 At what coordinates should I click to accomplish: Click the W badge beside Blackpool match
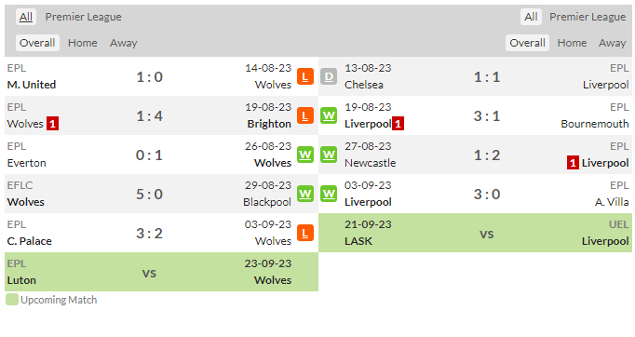click(305, 194)
